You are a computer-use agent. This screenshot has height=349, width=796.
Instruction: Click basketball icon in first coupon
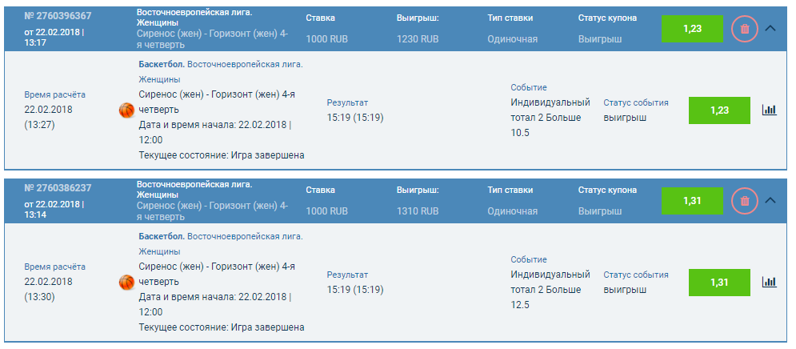[x=126, y=110]
